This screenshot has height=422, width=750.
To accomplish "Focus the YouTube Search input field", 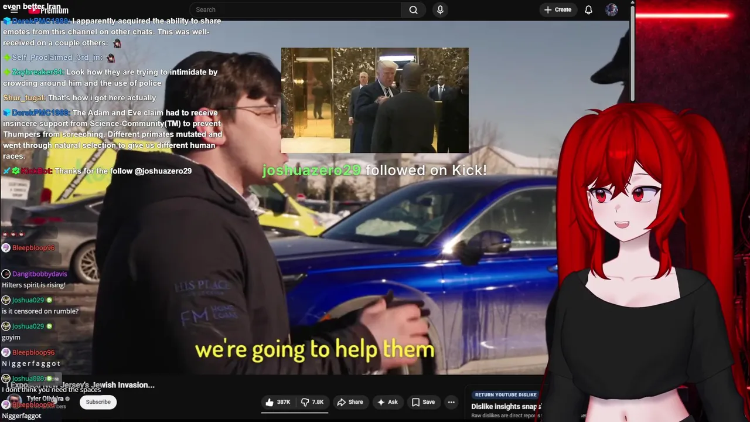I will tap(295, 9).
